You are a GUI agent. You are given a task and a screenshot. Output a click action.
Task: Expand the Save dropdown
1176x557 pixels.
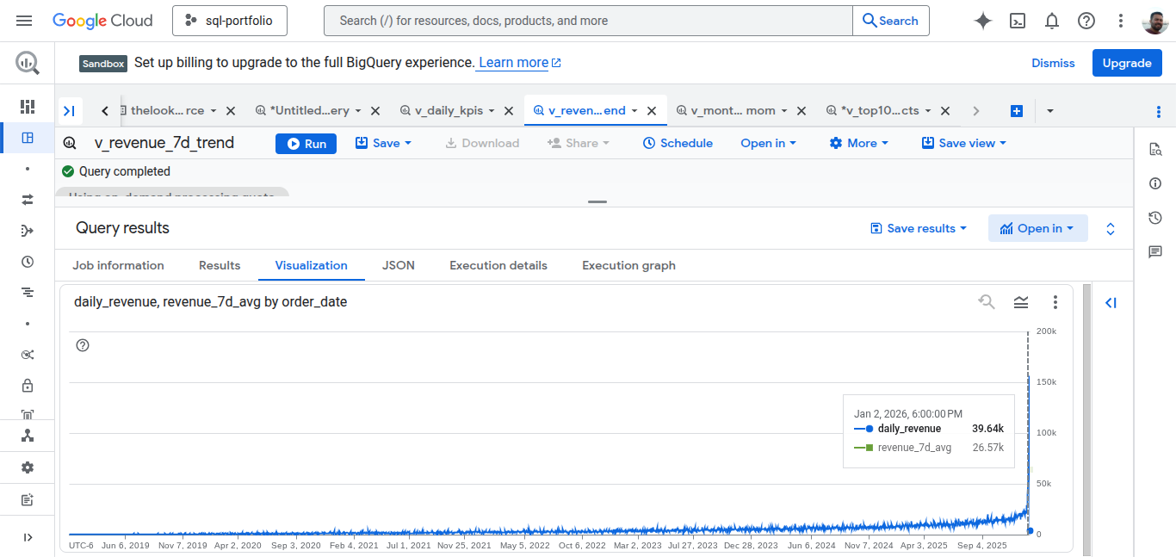pyautogui.click(x=384, y=144)
